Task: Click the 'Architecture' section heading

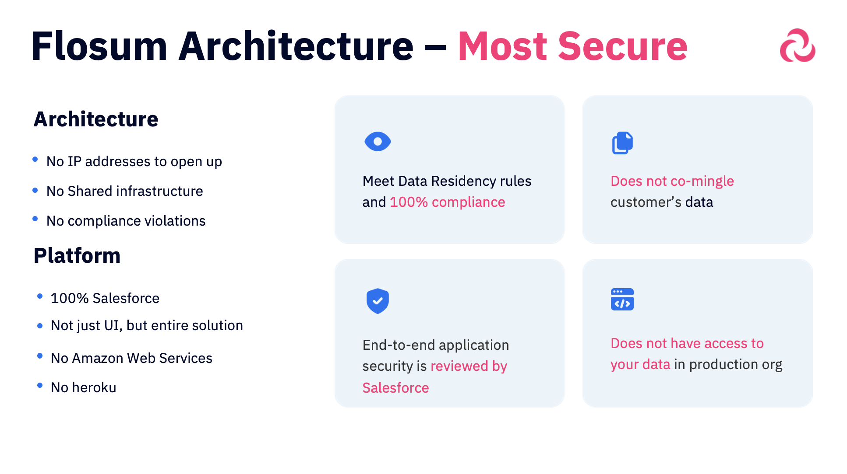Action: [96, 119]
